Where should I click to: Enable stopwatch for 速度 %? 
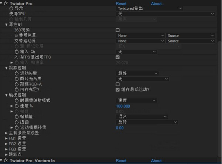click(x=17, y=106)
